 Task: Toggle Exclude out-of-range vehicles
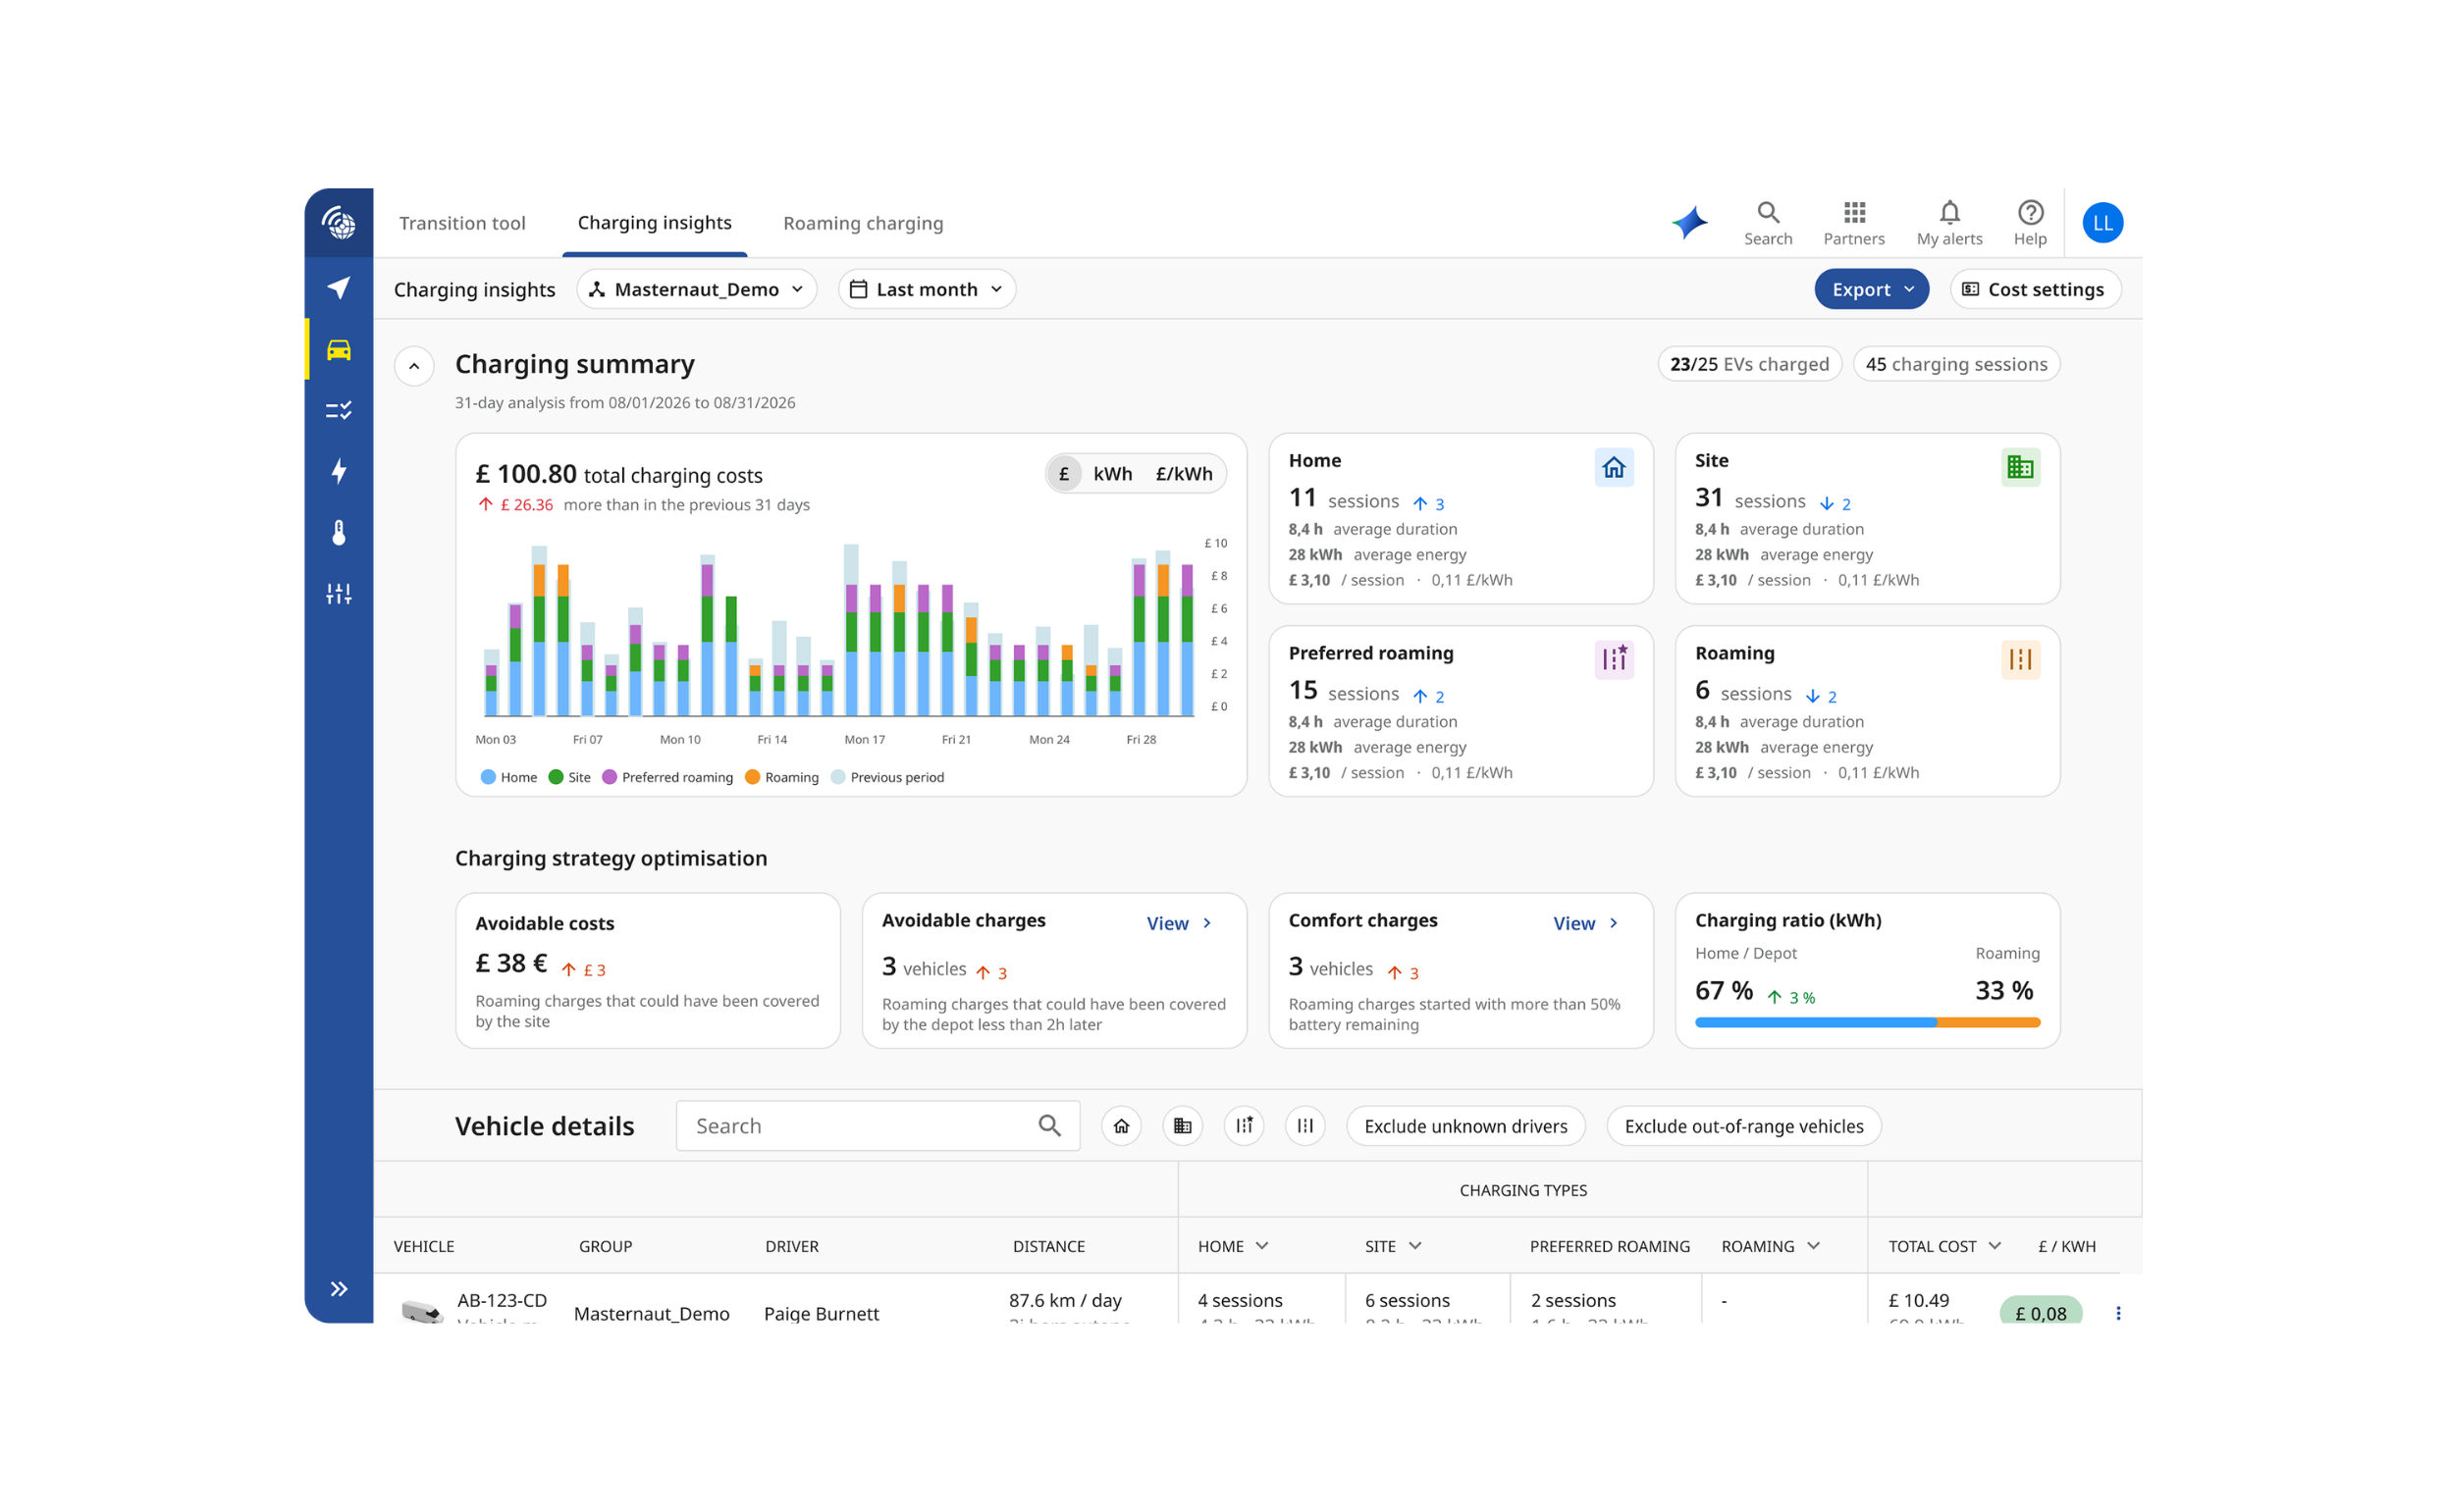pyautogui.click(x=1742, y=1126)
